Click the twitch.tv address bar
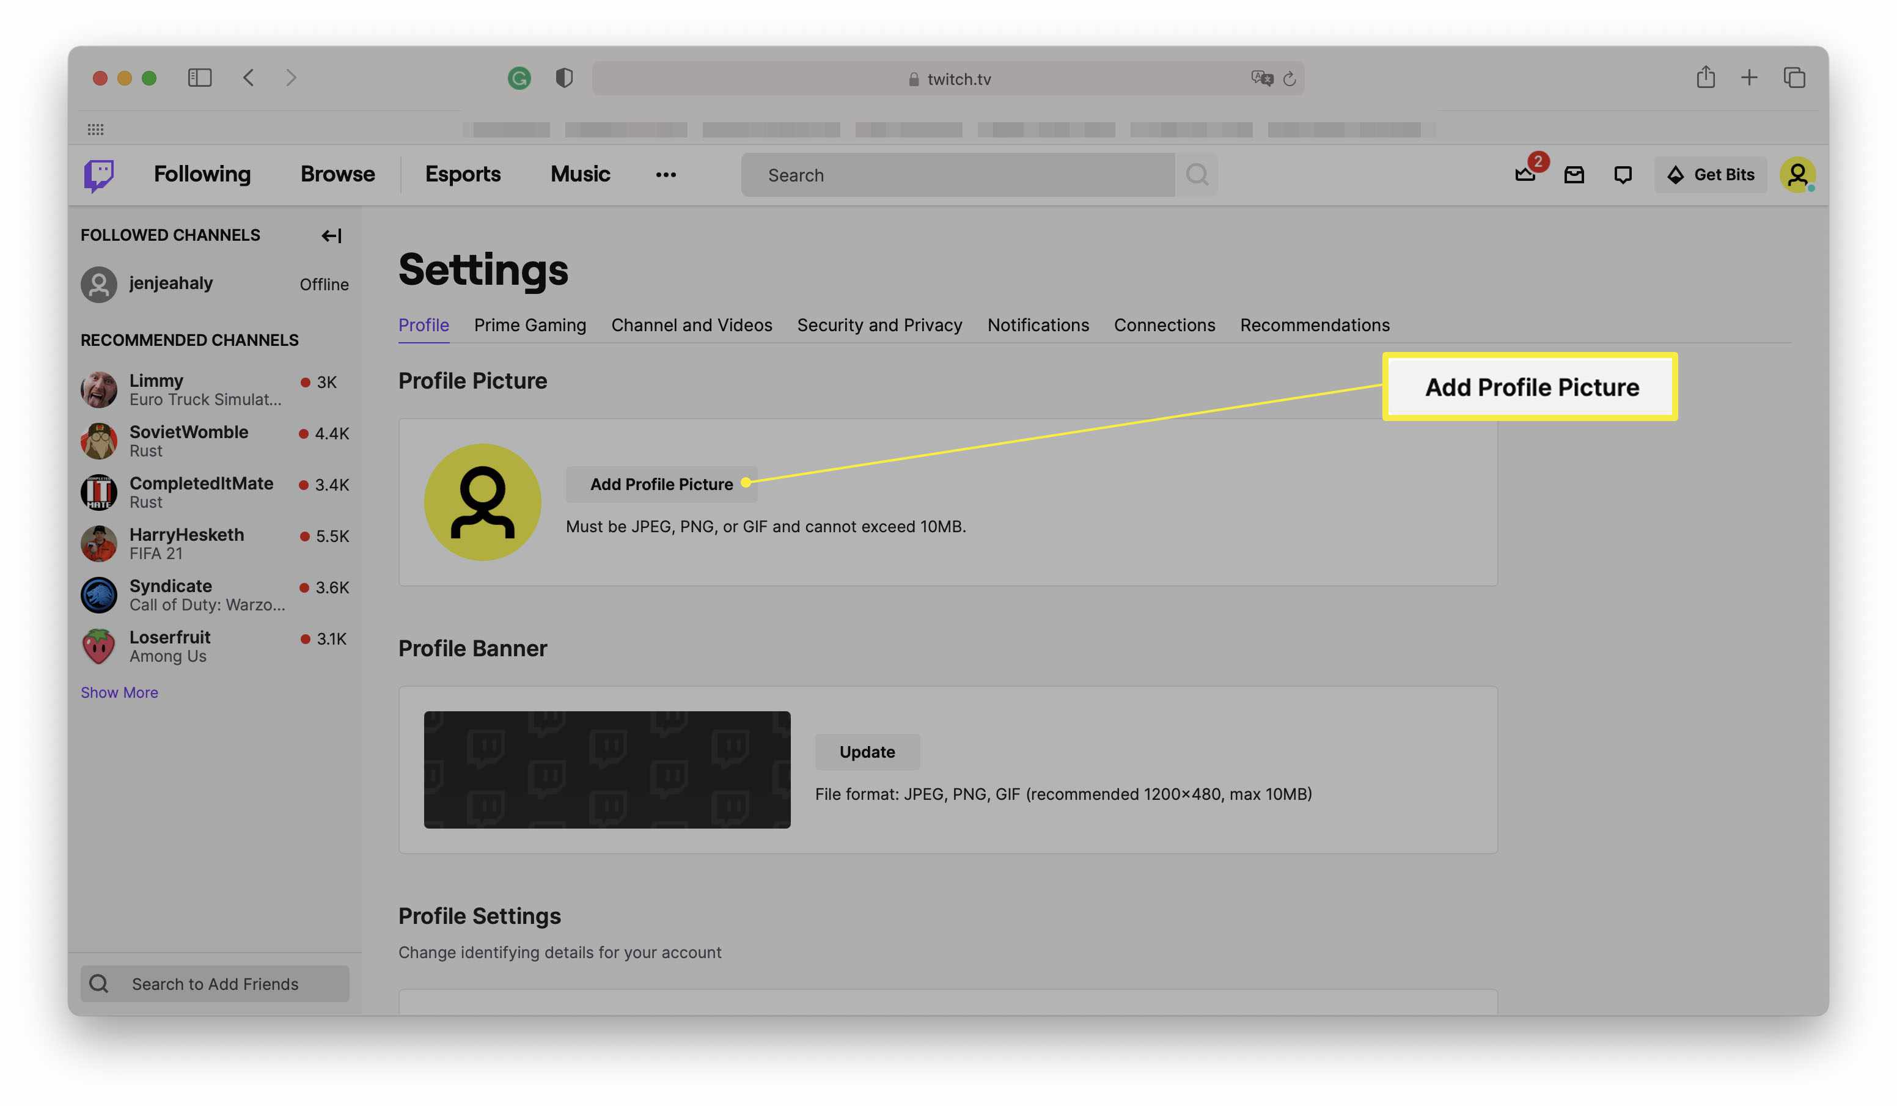Screen dimensions: 1897x1106 click(948, 78)
